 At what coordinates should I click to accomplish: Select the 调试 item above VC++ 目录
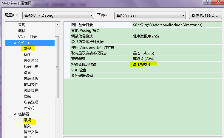(x=22, y=31)
